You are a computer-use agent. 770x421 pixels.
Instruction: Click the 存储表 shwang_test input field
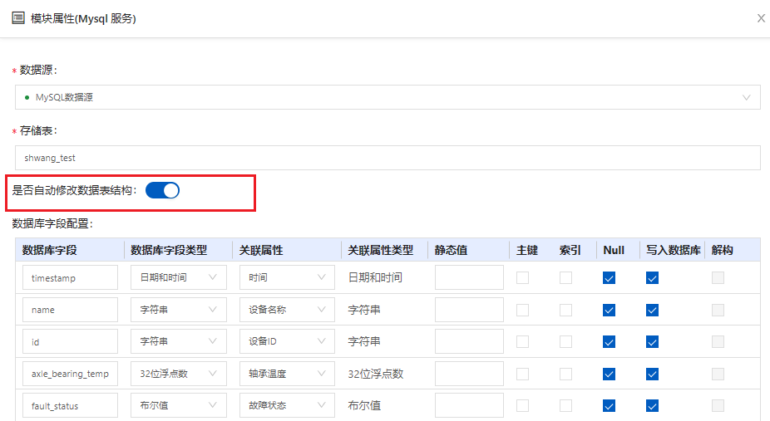(x=387, y=158)
